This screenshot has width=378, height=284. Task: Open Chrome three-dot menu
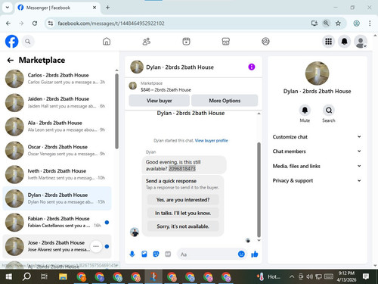click(x=370, y=23)
